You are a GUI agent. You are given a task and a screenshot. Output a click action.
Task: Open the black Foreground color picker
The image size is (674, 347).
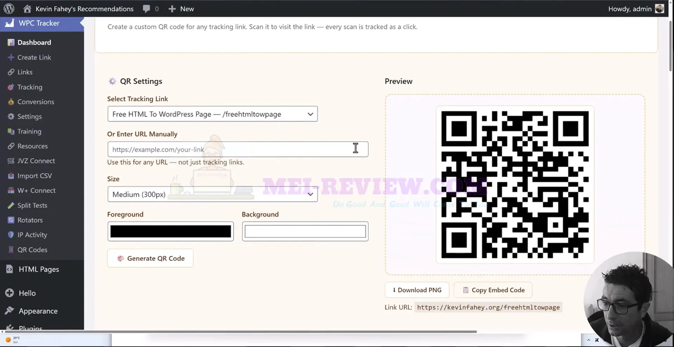click(171, 232)
